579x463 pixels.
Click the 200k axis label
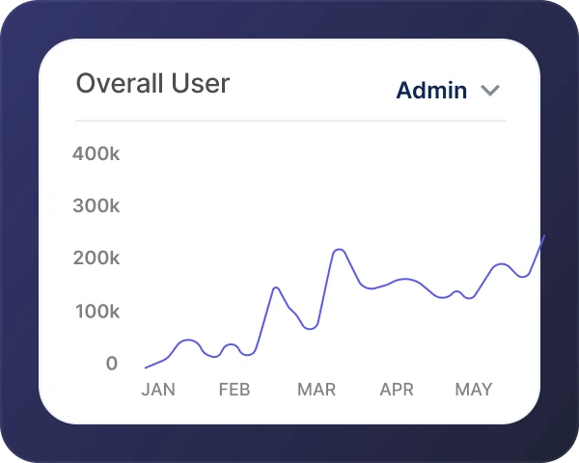(x=96, y=259)
